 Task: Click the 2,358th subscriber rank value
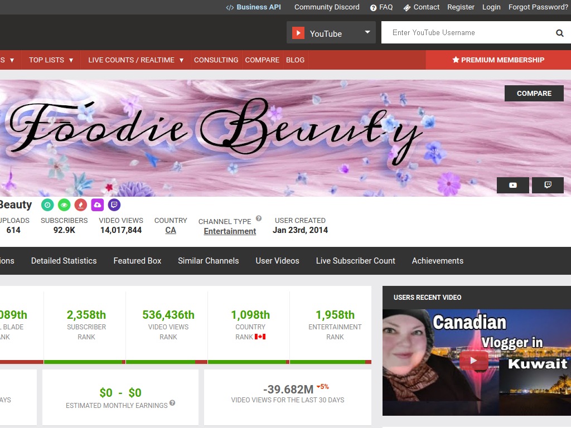[x=86, y=315]
